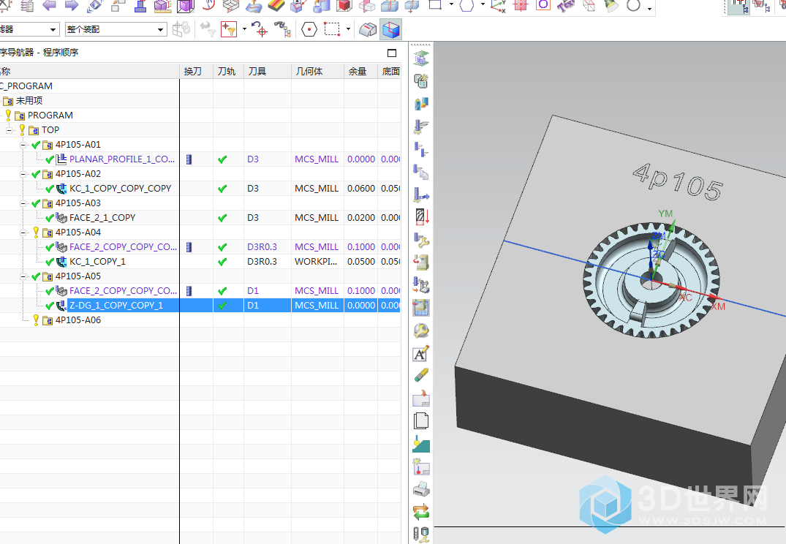Collapse the 4P105-A03 group

(x=23, y=203)
